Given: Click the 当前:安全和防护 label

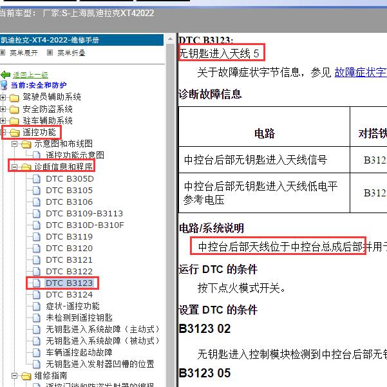Looking at the screenshot, I should 39,85.
